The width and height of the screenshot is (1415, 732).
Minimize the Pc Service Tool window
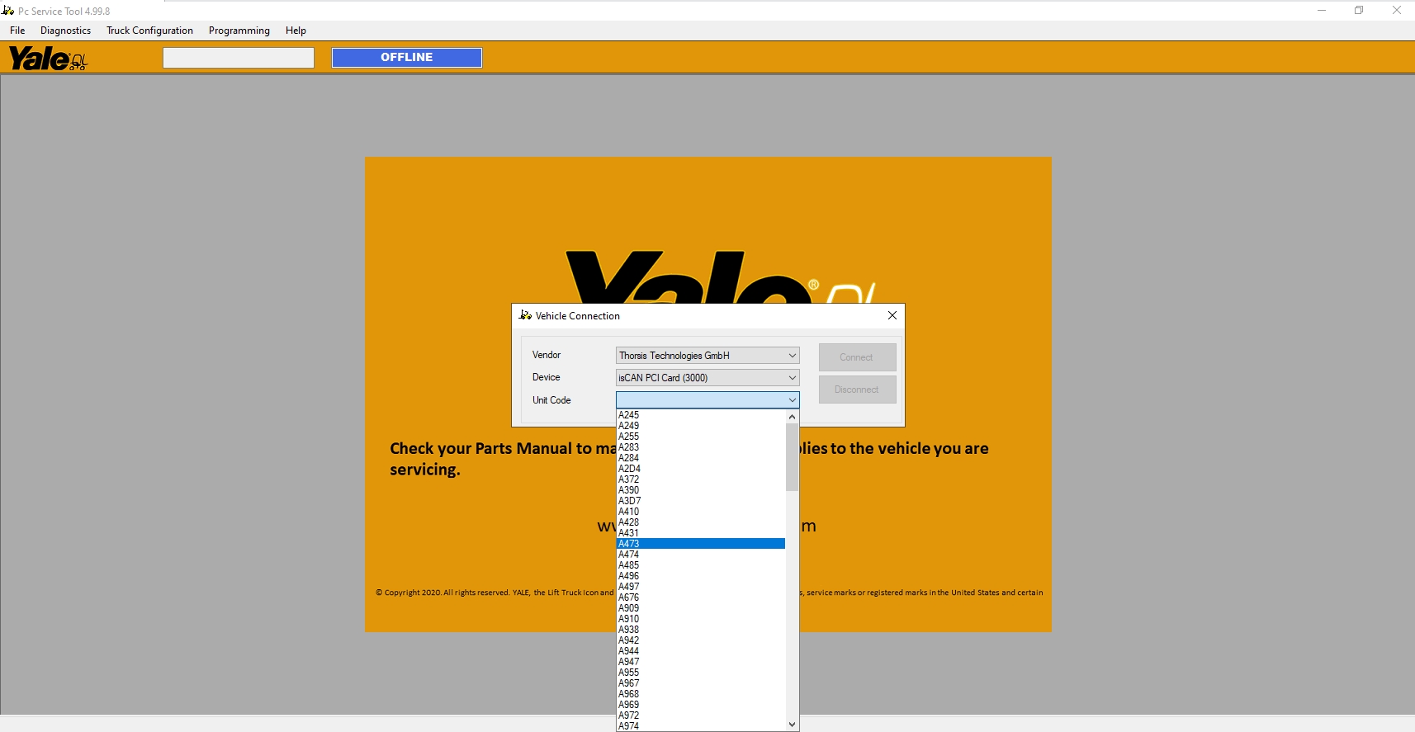click(x=1322, y=11)
